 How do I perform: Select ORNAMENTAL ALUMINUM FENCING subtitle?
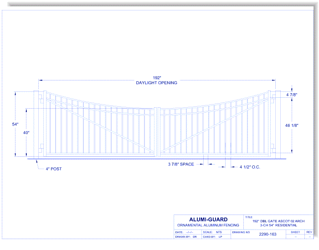(x=208, y=225)
